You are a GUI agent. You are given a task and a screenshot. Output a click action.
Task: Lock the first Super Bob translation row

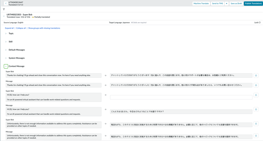click(256, 76)
